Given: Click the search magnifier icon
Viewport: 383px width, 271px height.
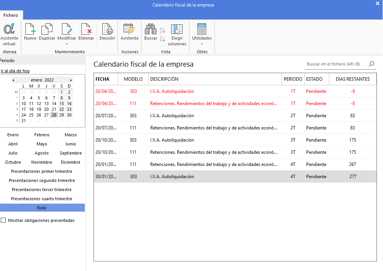Looking at the screenshot, I should (x=372, y=64).
